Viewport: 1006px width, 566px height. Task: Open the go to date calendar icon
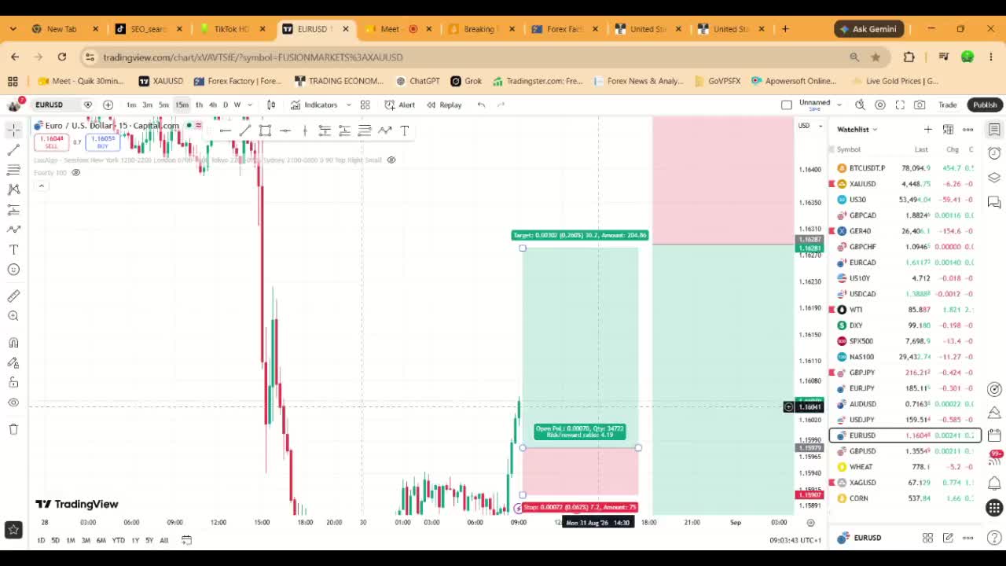(186, 540)
